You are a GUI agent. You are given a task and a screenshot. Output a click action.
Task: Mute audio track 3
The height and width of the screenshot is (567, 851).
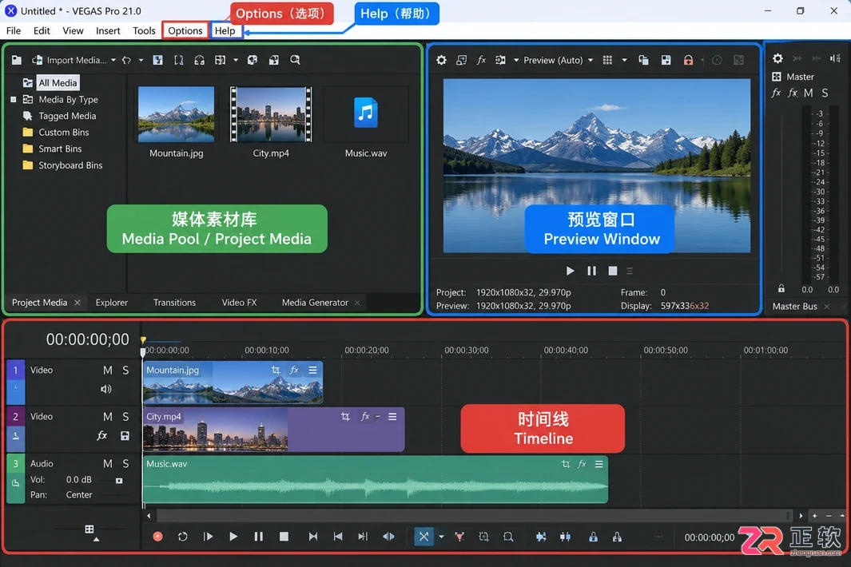[x=107, y=463]
